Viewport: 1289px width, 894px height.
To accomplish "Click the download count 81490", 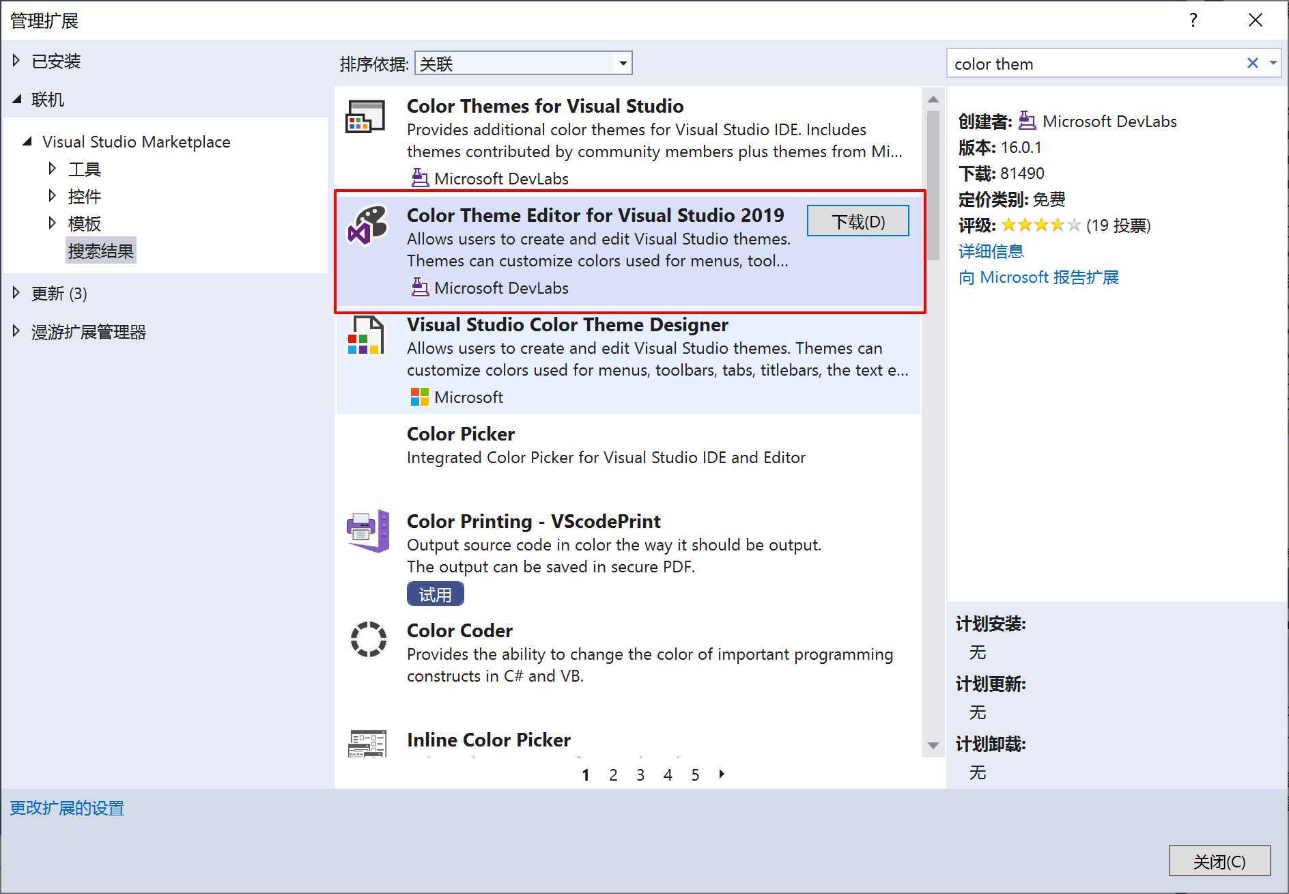I will 1022,173.
